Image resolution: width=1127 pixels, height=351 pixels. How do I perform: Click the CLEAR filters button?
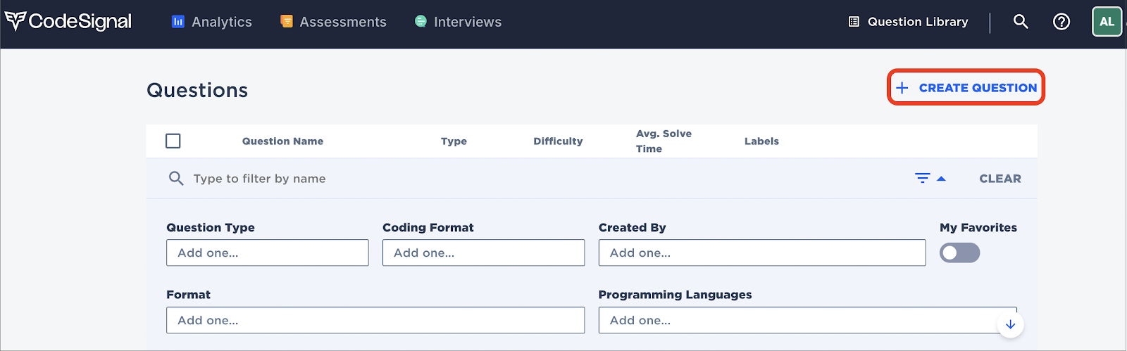pyautogui.click(x=1000, y=179)
